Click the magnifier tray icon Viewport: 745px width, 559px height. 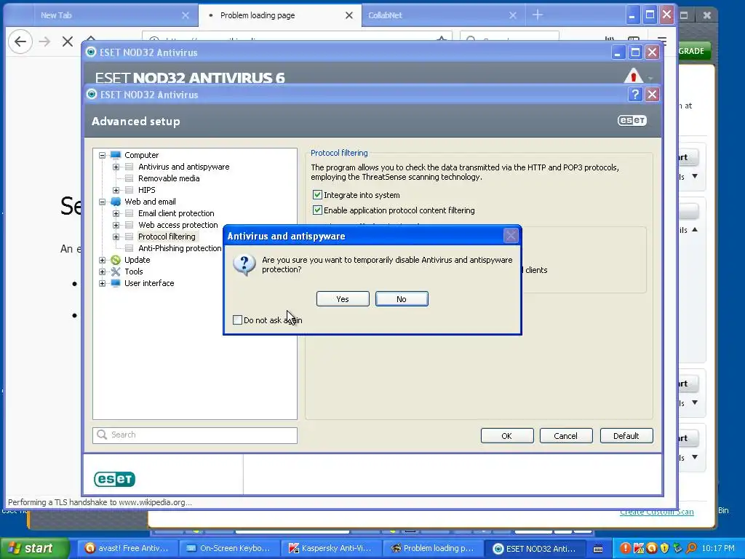[691, 548]
